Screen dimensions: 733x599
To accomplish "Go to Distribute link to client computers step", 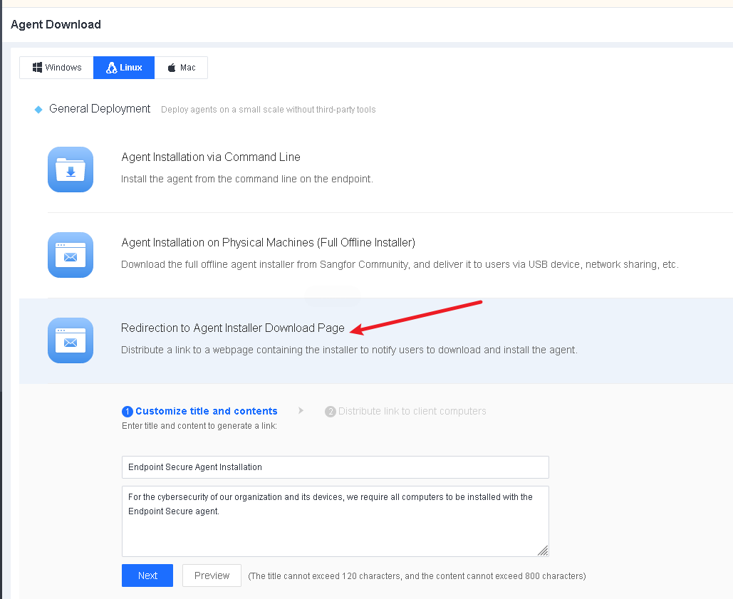I will tap(412, 411).
